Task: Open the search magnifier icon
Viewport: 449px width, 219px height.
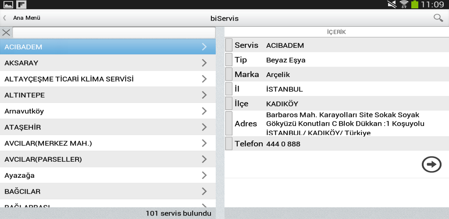Action: [x=438, y=18]
